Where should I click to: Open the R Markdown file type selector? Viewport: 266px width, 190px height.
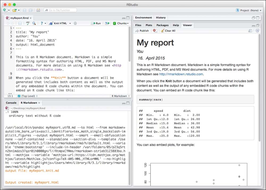pyautogui.click(x=120, y=96)
